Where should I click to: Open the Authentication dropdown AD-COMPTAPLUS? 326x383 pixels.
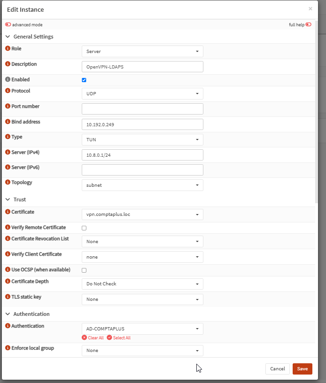142,329
